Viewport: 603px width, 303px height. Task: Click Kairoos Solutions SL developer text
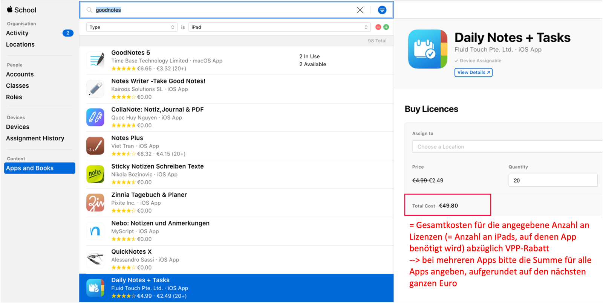(x=137, y=89)
